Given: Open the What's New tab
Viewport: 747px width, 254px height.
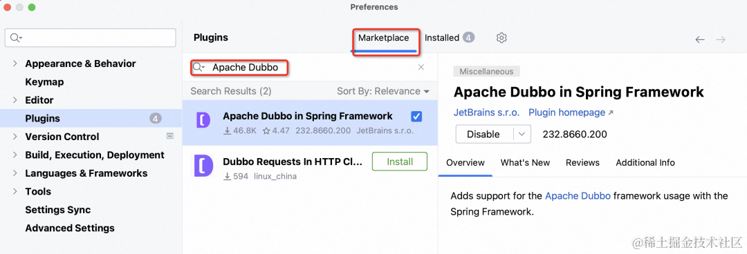Looking at the screenshot, I should point(525,163).
